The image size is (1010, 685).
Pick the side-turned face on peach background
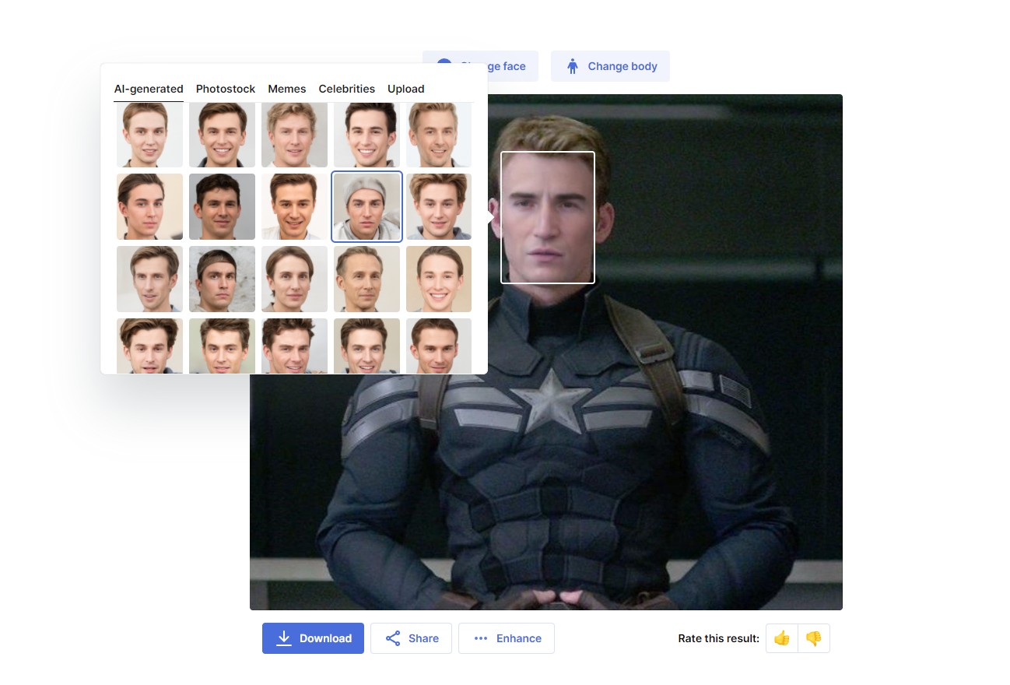(150, 206)
